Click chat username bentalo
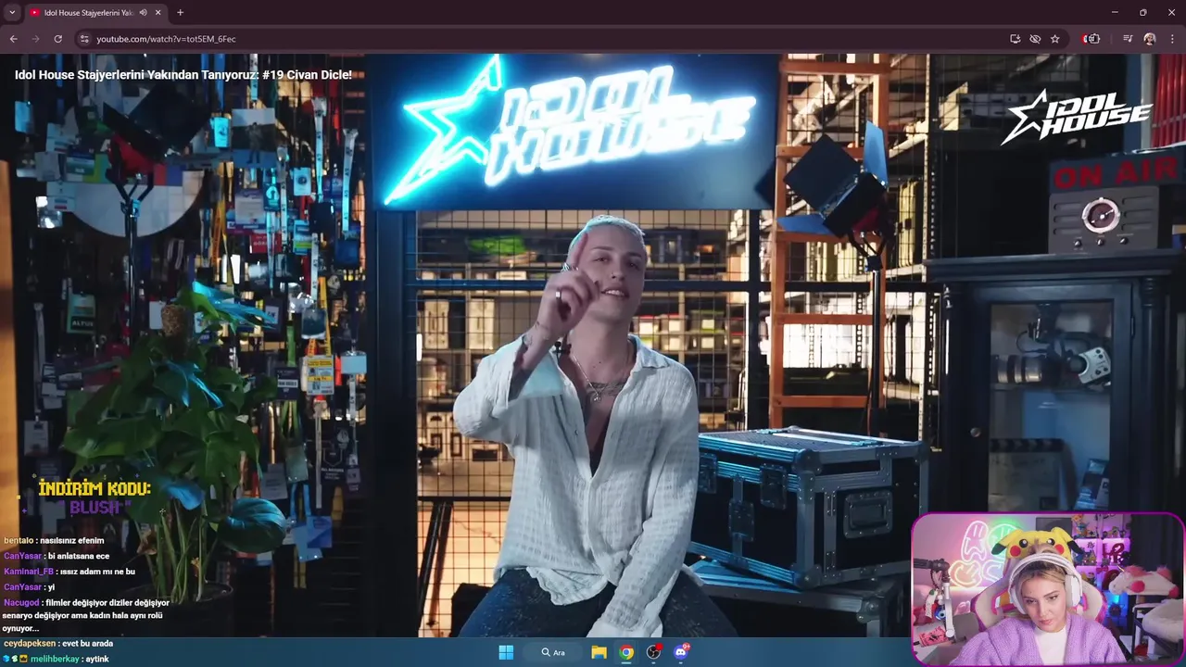Viewport: 1186px width, 667px height. (x=19, y=540)
